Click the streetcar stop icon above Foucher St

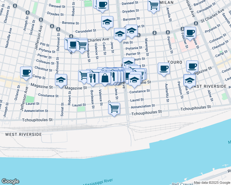(183, 29)
